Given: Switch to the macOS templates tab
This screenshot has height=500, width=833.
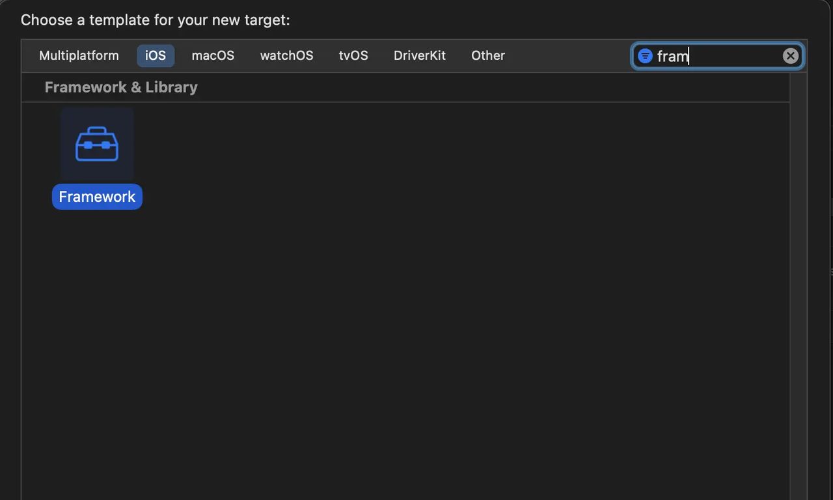Looking at the screenshot, I should coord(213,55).
